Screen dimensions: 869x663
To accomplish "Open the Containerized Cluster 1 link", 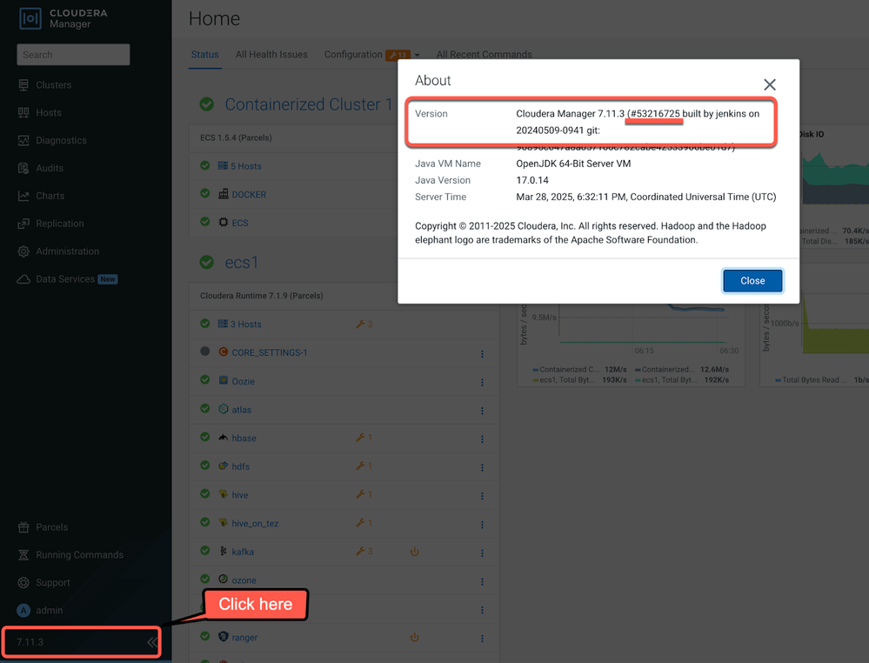I will (x=308, y=104).
